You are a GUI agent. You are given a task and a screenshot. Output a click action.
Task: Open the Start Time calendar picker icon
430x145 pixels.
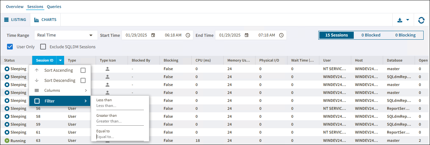coord(153,35)
